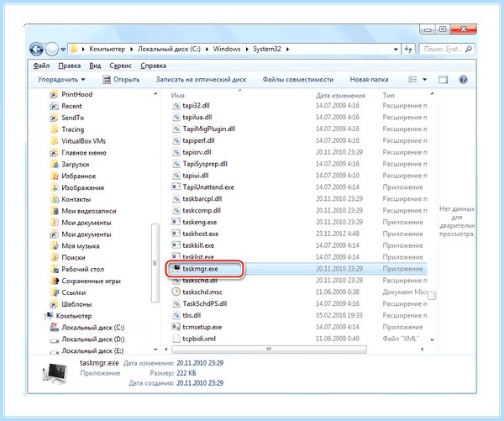Open the Правка menu
The width and height of the screenshot is (504, 421).
tap(70, 66)
